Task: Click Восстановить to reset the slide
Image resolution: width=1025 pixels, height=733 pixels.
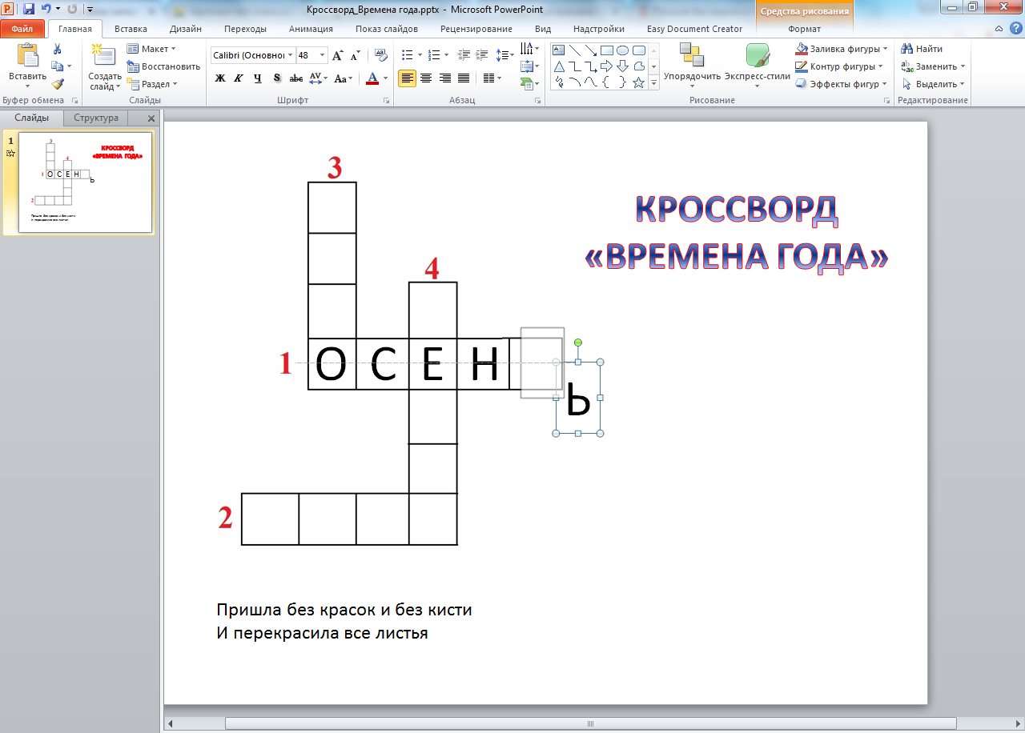Action: (163, 66)
